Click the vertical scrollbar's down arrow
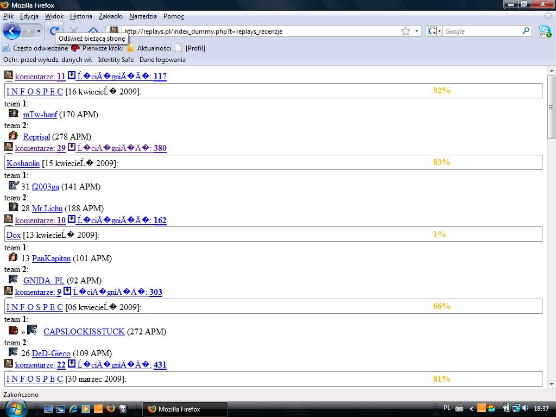556x417 pixels. (x=551, y=384)
